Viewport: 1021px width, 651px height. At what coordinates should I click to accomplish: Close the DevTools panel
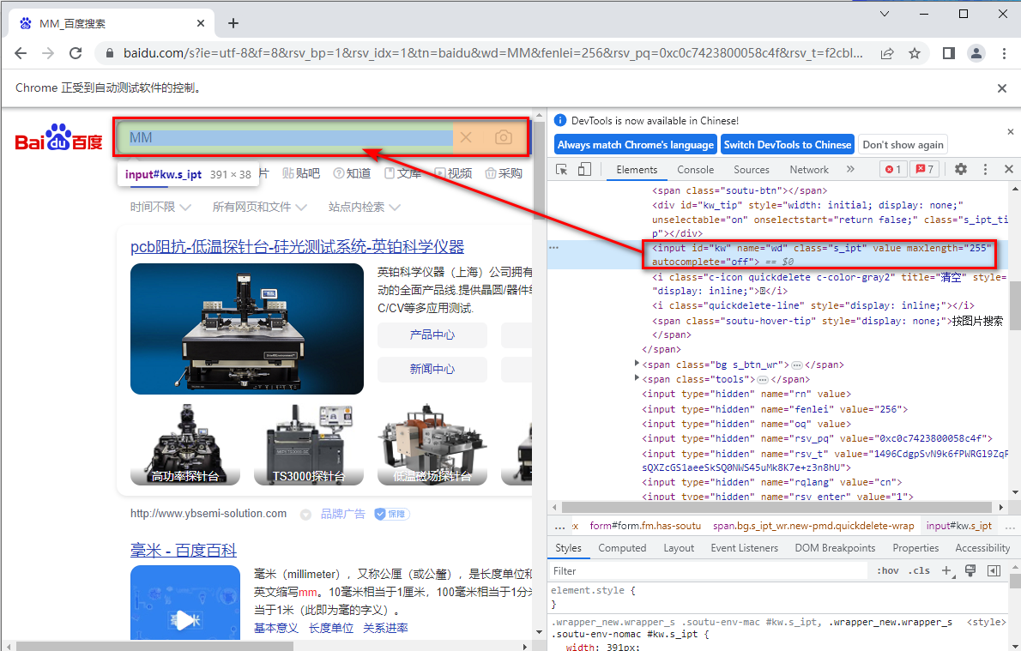(x=1009, y=169)
